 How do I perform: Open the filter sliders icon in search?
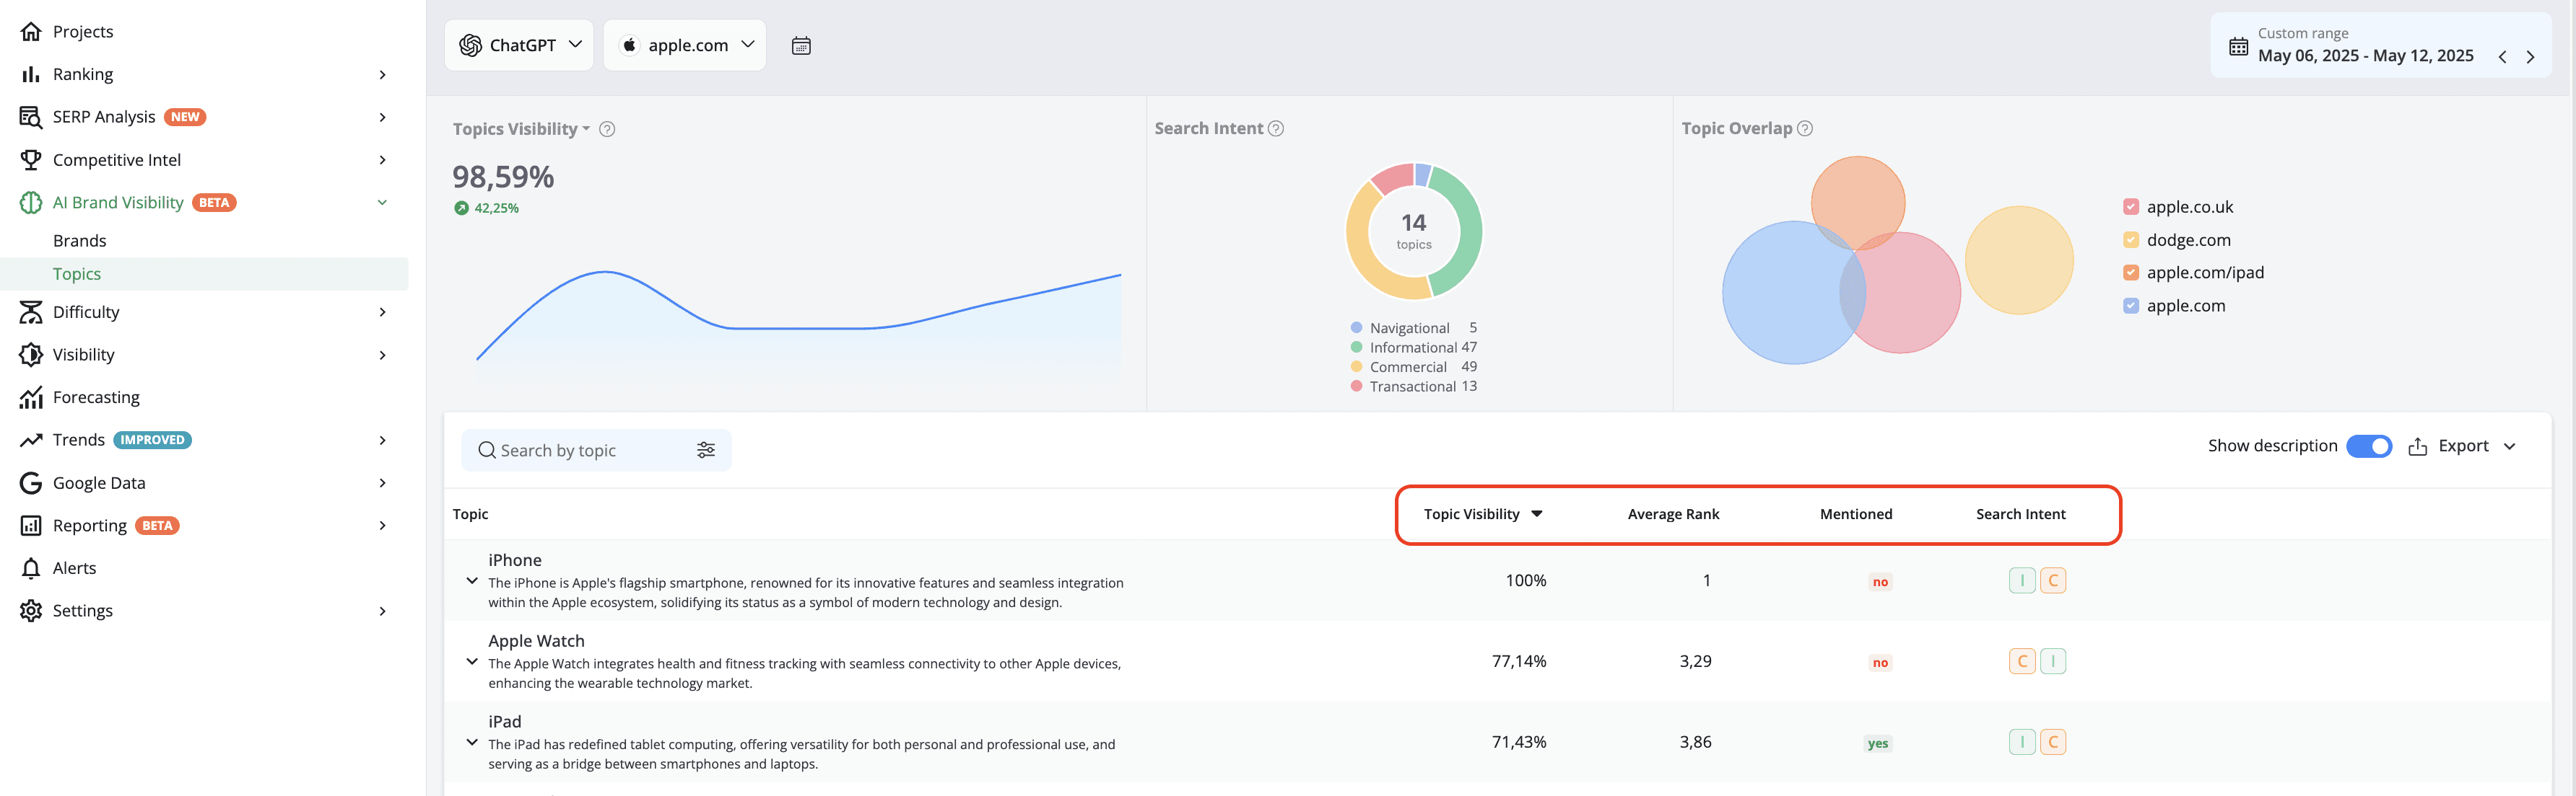[706, 451]
